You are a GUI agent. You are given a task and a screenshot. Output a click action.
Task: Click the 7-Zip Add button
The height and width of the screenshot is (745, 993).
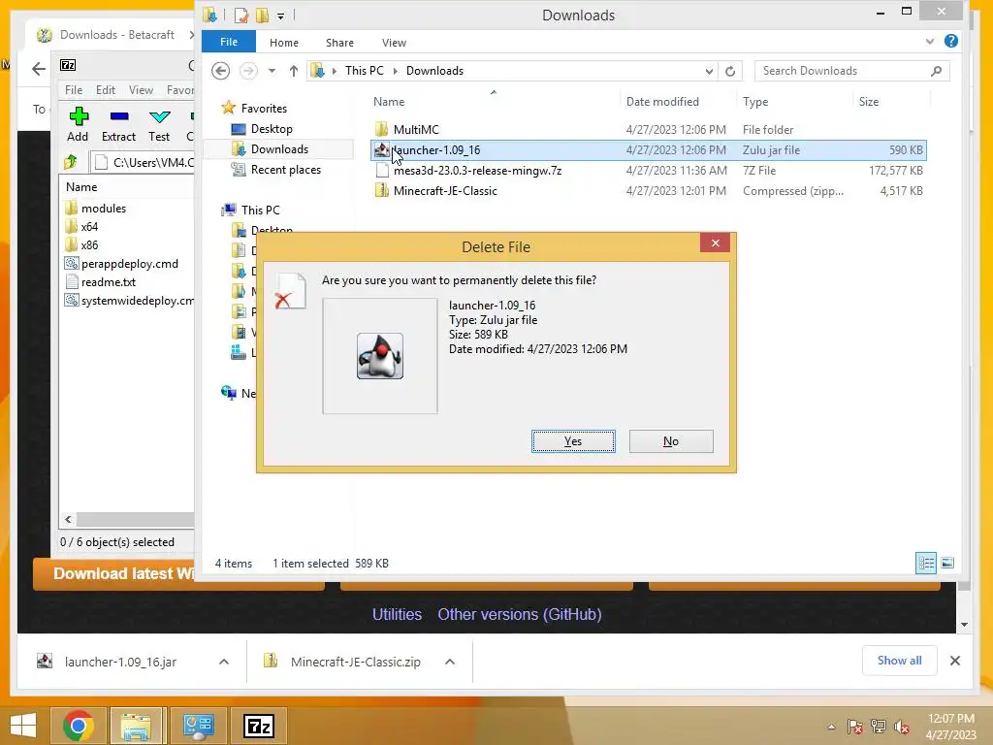(78, 125)
